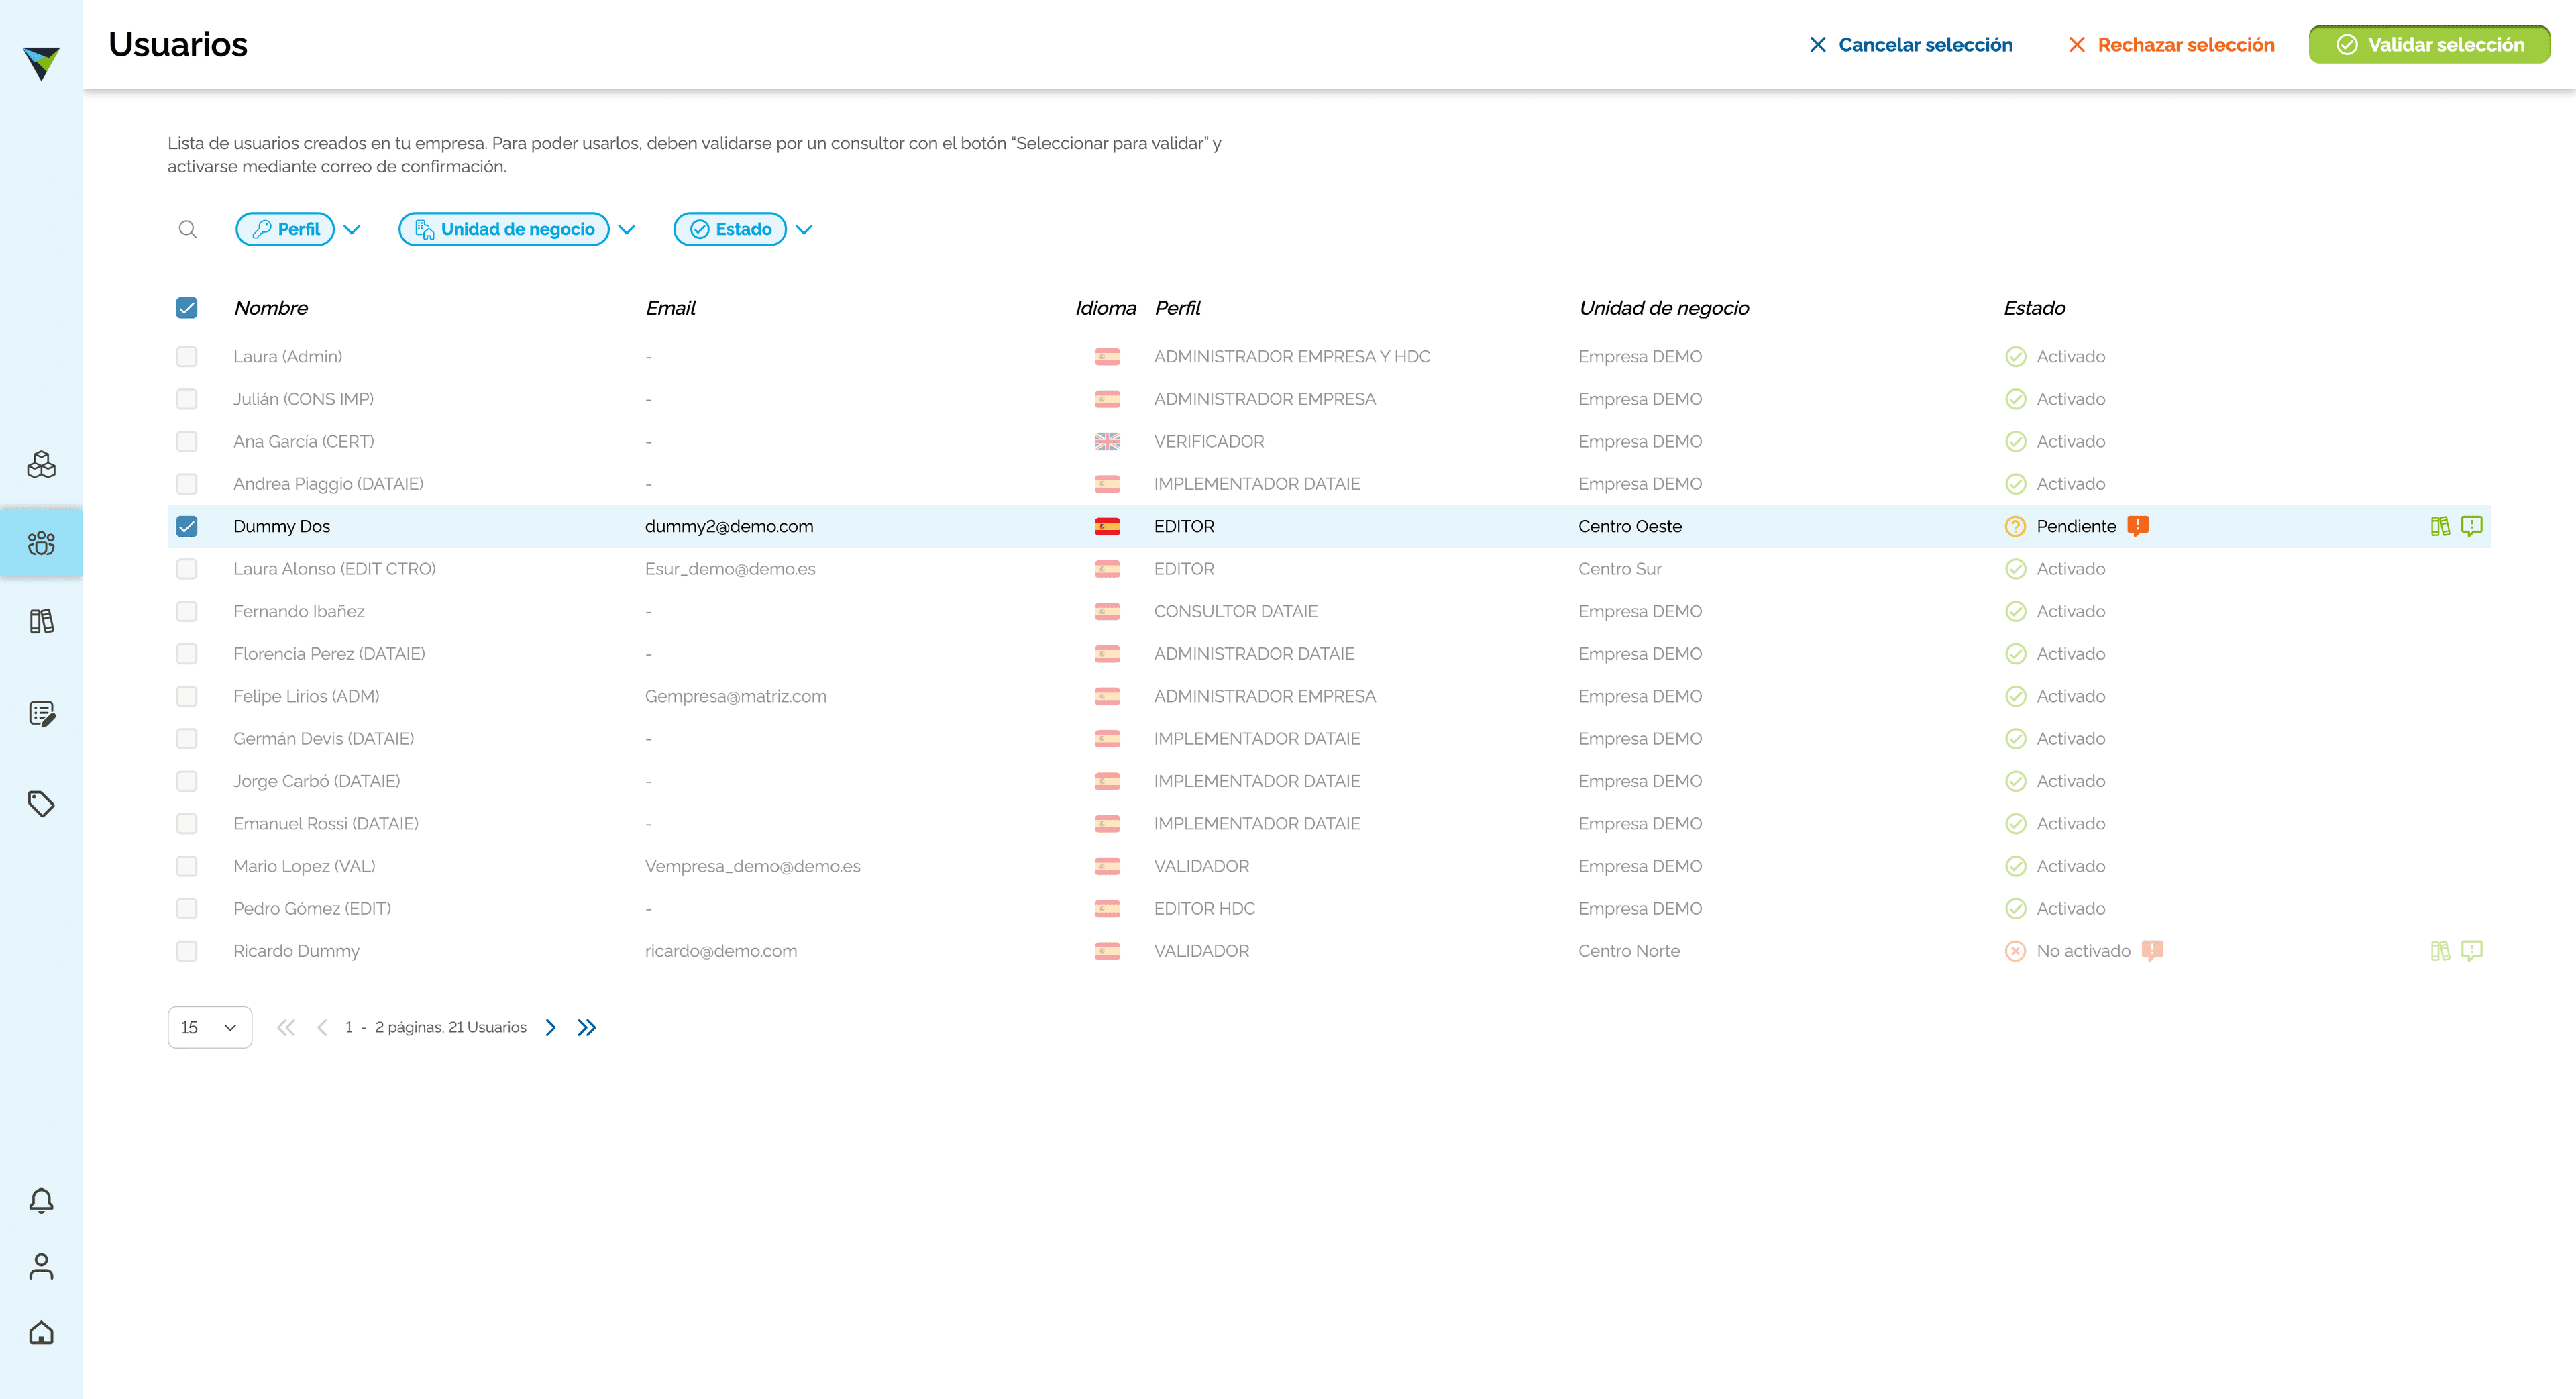Jump to the last page of users
The height and width of the screenshot is (1399, 2576).
pyautogui.click(x=587, y=1027)
